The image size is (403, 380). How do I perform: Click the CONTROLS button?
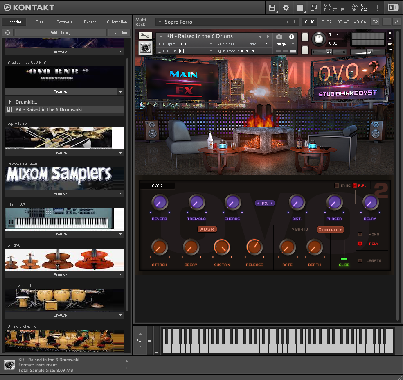pos(331,229)
